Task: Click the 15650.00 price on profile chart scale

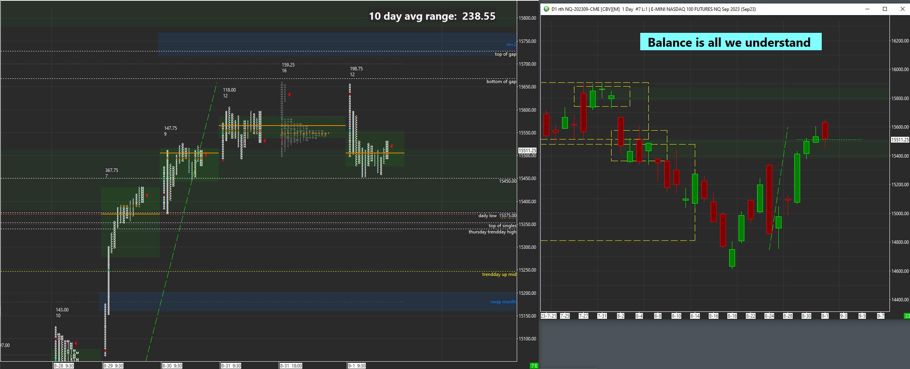Action: click(528, 87)
